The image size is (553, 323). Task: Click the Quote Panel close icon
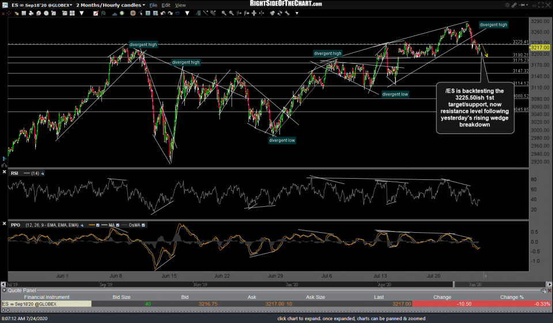coord(550,291)
